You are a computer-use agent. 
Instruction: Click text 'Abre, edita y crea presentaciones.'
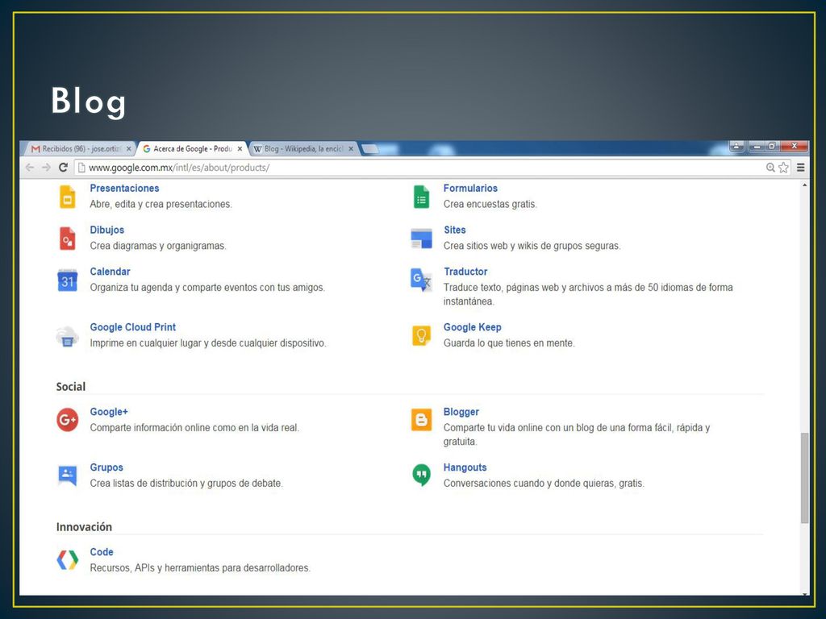(161, 204)
